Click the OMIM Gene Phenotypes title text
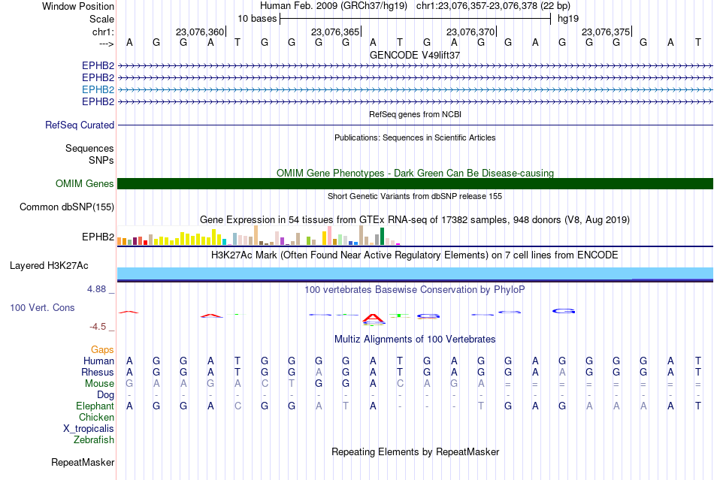The width and height of the screenshot is (714, 480). click(415, 173)
